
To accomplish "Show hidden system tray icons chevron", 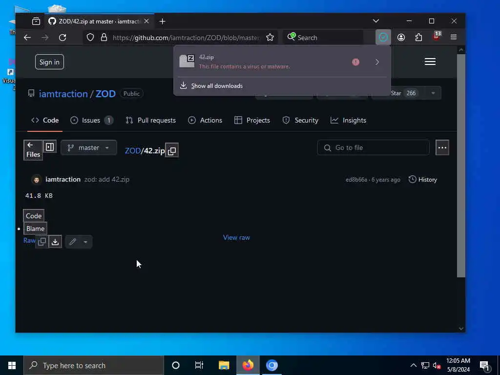I will tap(413, 365).
